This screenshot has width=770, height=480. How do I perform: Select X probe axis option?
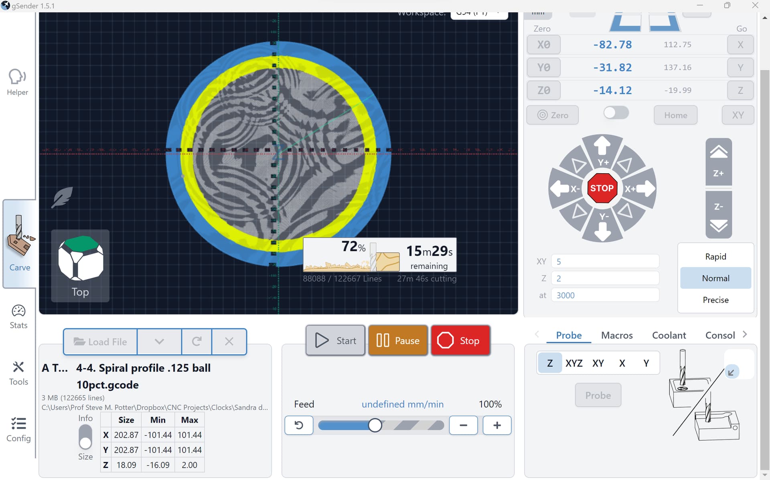pyautogui.click(x=622, y=363)
